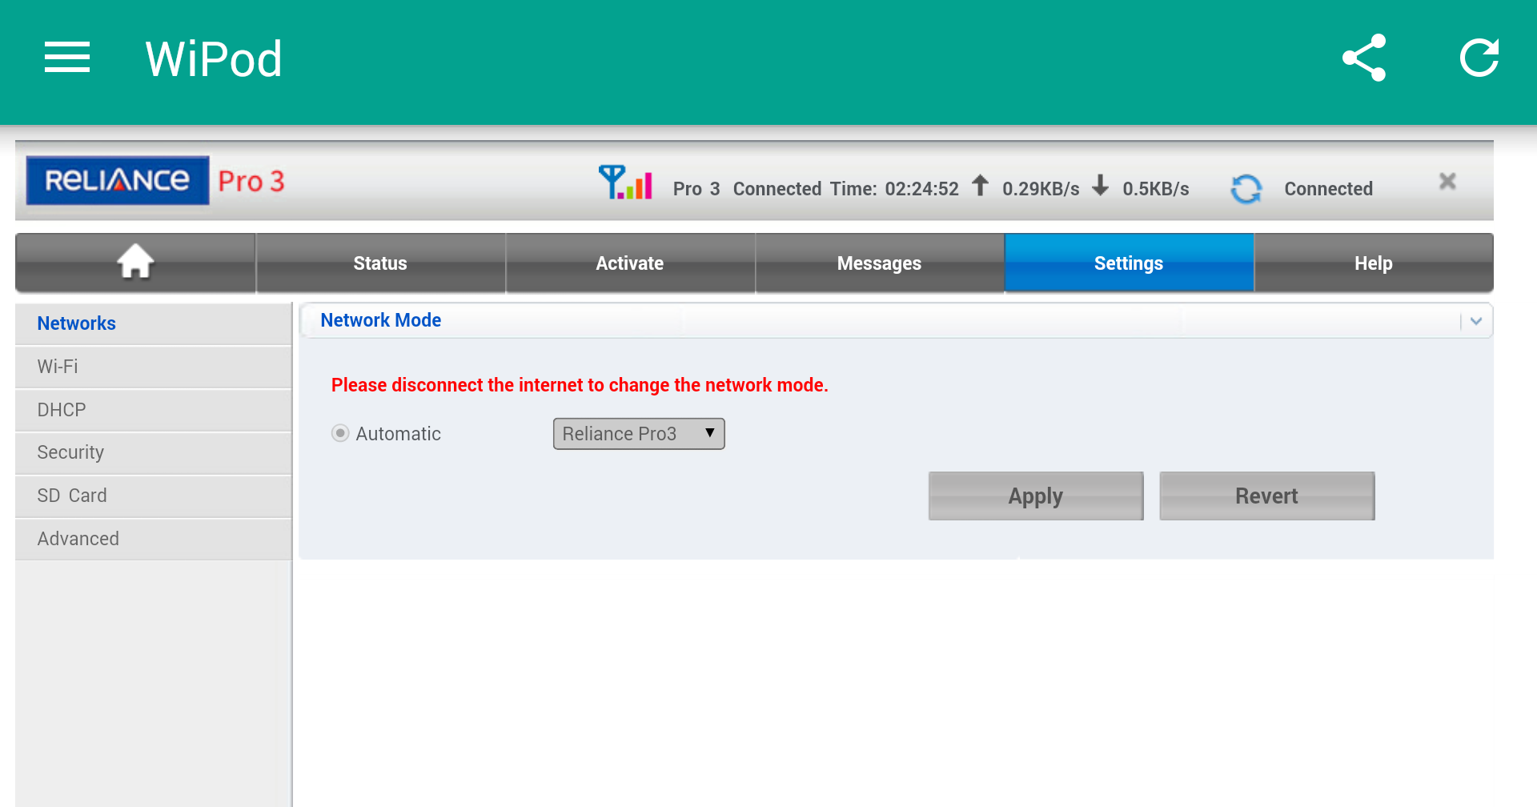This screenshot has width=1537, height=807.
Task: Click the download speed arrow icon
Action: tap(1101, 186)
